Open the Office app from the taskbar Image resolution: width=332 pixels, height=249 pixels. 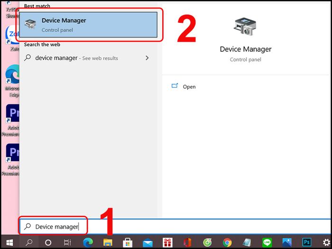[187, 242]
